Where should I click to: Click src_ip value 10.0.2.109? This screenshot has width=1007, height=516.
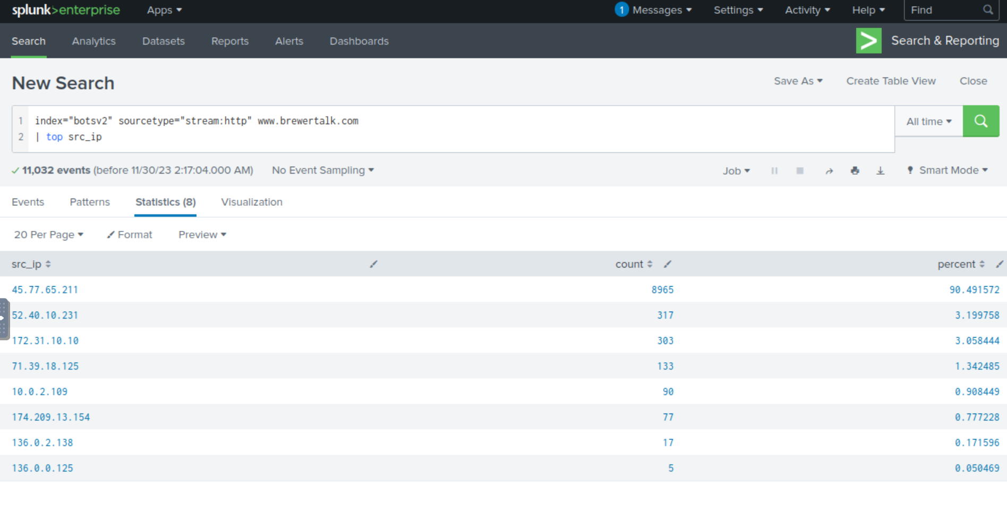[39, 392]
